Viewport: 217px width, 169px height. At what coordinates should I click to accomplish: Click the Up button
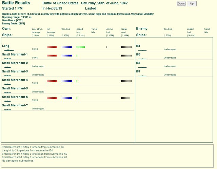click(192, 4)
